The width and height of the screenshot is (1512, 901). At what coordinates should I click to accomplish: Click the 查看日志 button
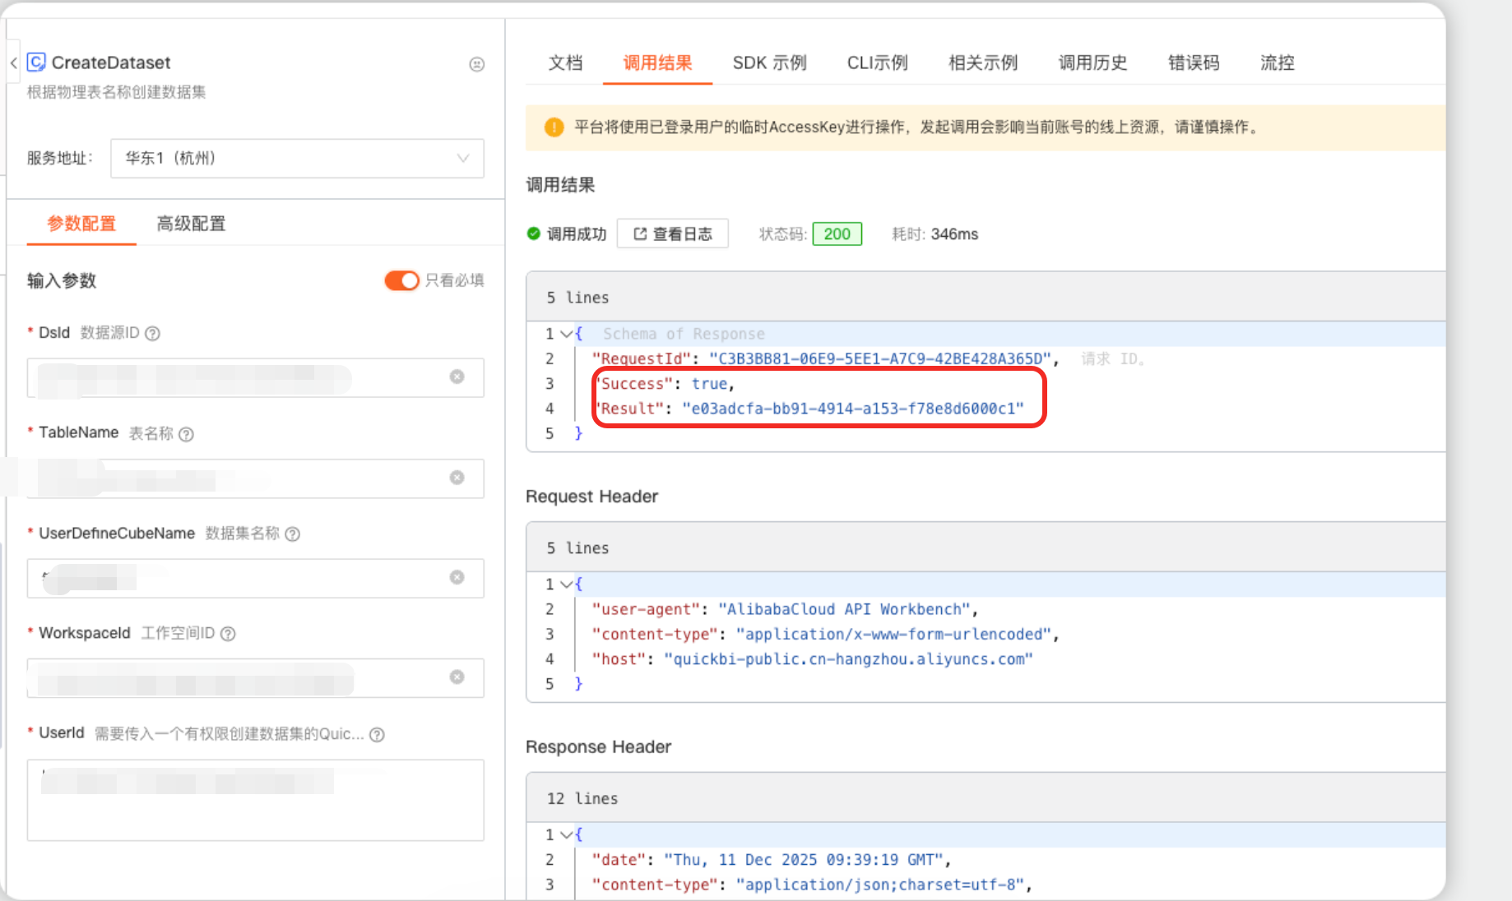tap(672, 234)
